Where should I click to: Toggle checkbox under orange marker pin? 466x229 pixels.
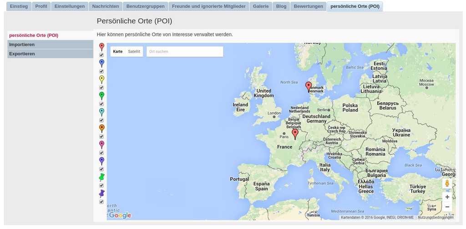click(101, 137)
